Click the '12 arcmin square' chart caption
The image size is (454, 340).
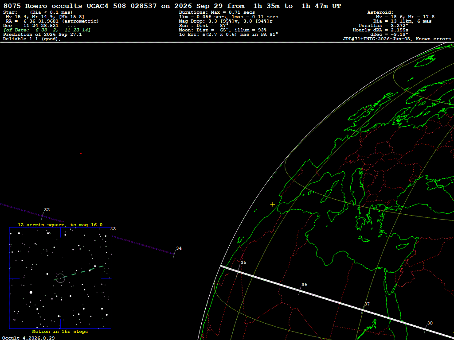[60, 224]
